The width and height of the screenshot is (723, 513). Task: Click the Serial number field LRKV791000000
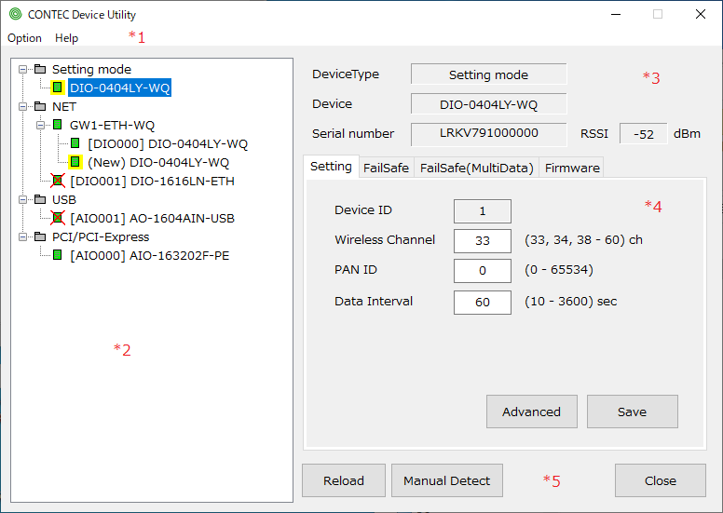(489, 134)
